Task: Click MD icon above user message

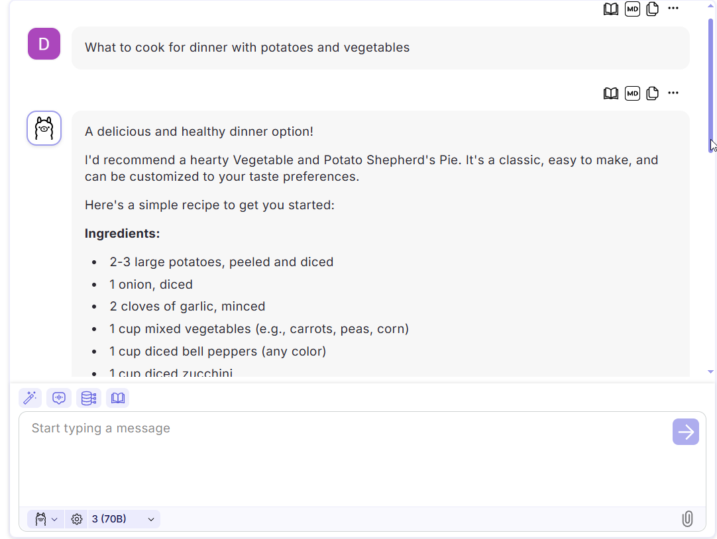Action: click(632, 9)
